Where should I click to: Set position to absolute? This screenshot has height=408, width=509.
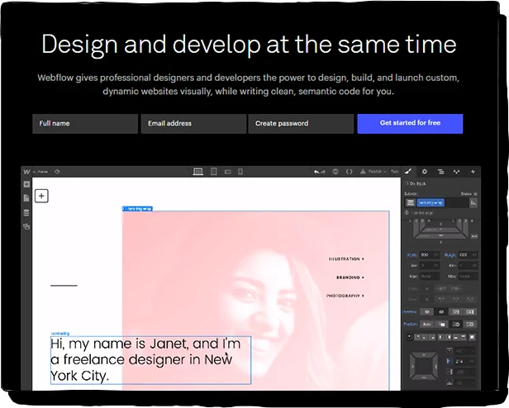(455, 325)
